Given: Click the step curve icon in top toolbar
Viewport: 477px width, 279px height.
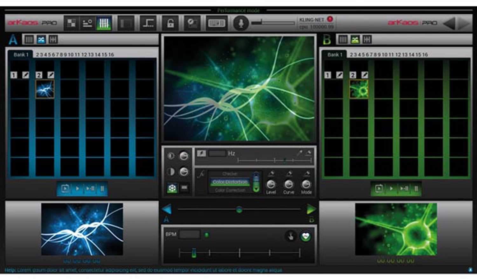Looking at the screenshot, I should pyautogui.click(x=148, y=23).
